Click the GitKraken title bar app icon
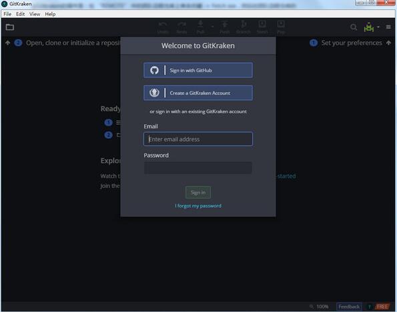The image size is (397, 312). (4, 4)
